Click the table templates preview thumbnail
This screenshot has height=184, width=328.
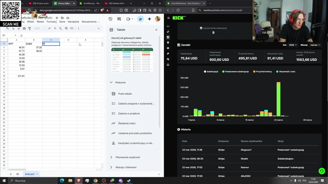[132, 60]
